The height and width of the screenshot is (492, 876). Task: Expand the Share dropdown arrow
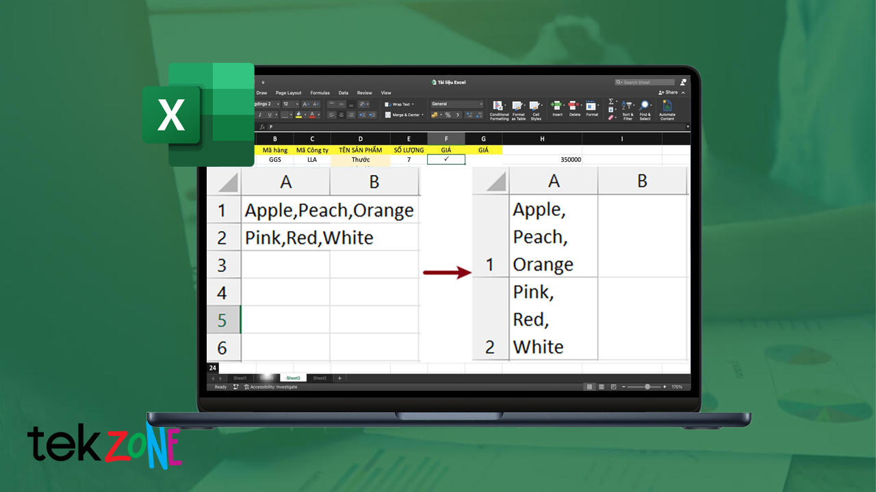point(683,92)
